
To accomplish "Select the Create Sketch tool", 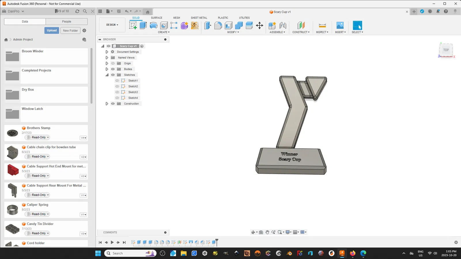I will 133,25.
